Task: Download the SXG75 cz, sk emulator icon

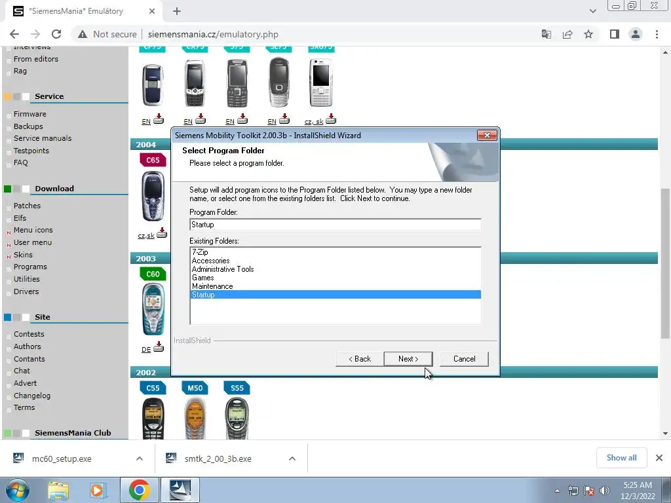Action: click(331, 119)
